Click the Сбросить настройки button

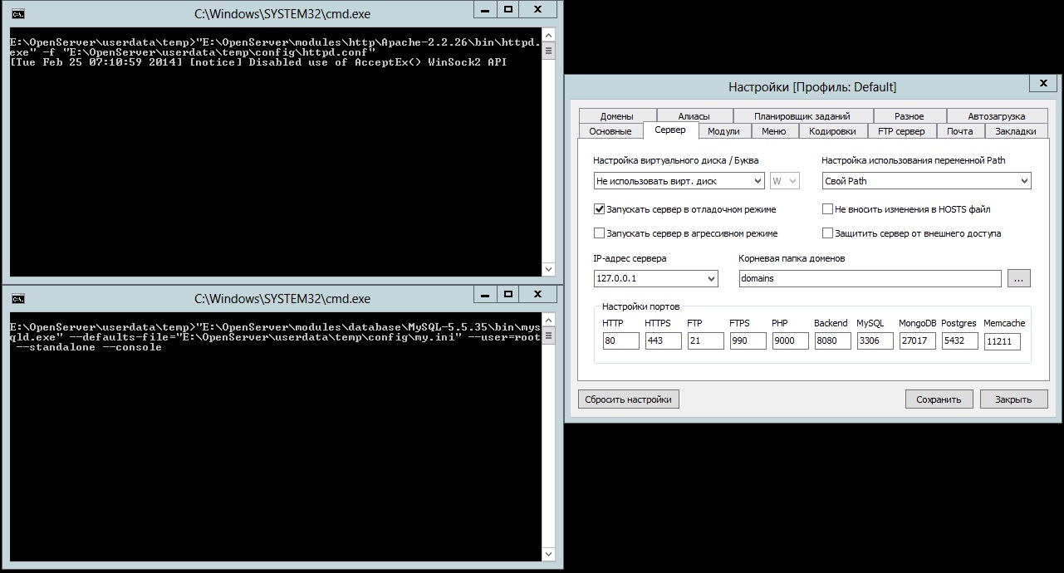[628, 399]
